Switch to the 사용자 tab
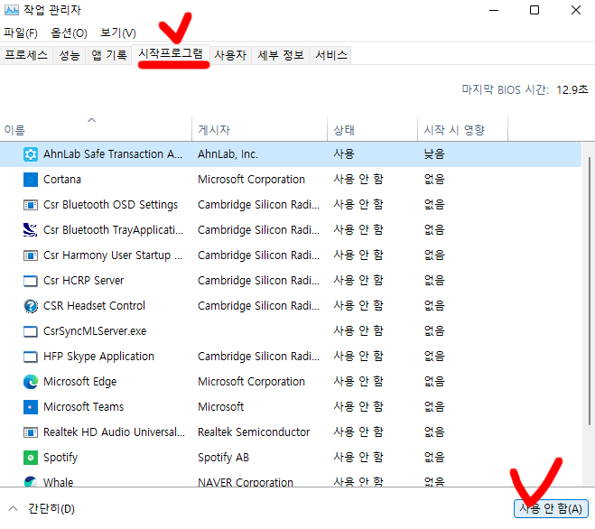The height and width of the screenshot is (529, 595). point(230,55)
